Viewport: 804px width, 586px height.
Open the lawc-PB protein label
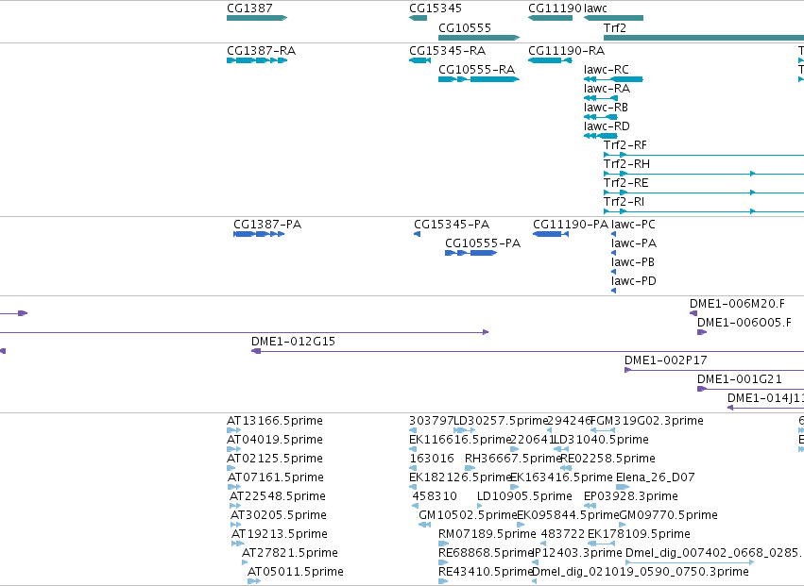point(633,262)
